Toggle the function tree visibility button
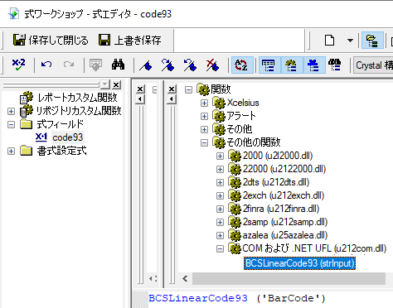 click(x=292, y=65)
